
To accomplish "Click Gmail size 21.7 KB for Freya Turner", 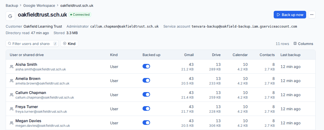I will pos(188,112).
